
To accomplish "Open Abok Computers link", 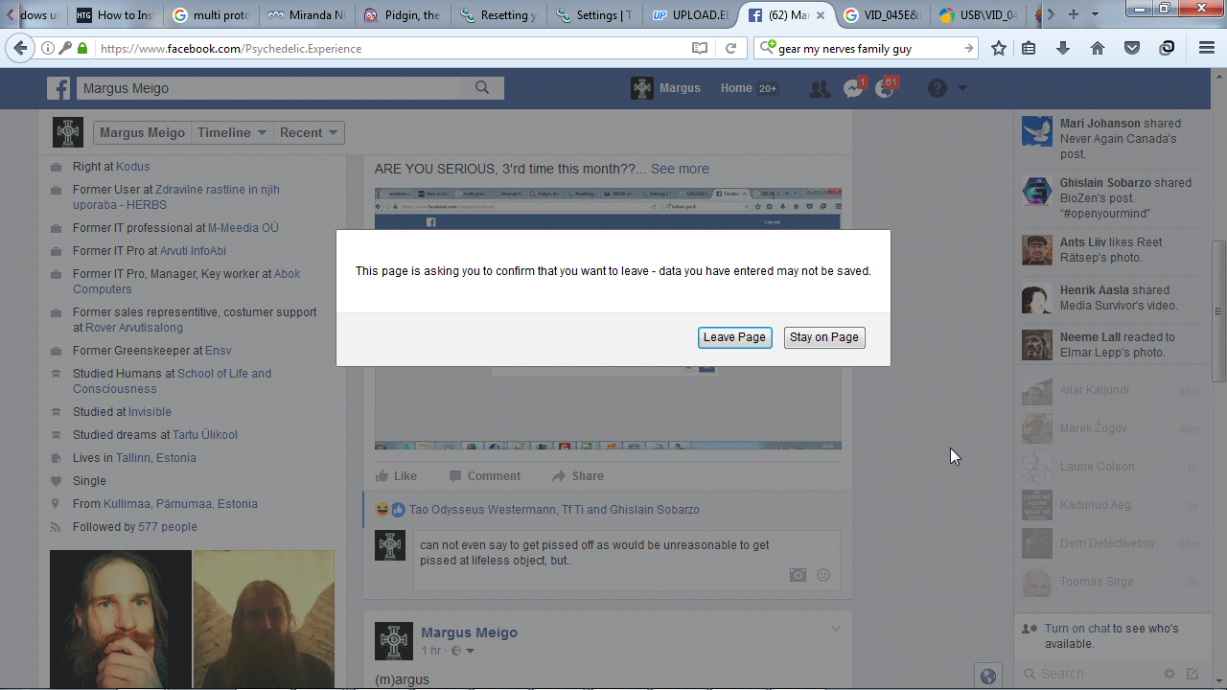I will pos(186,282).
